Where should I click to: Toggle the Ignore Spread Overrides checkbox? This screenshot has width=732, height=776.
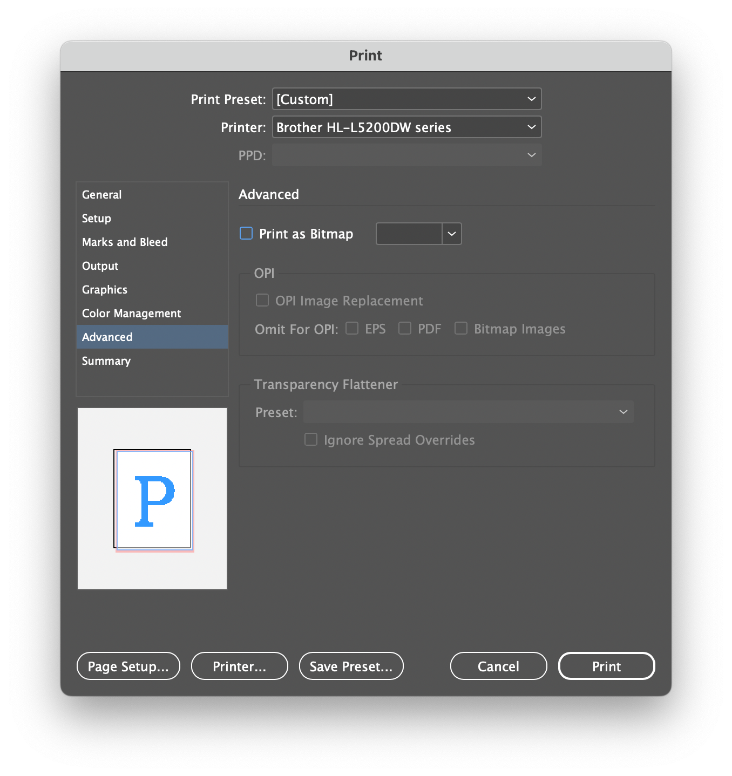(x=311, y=439)
